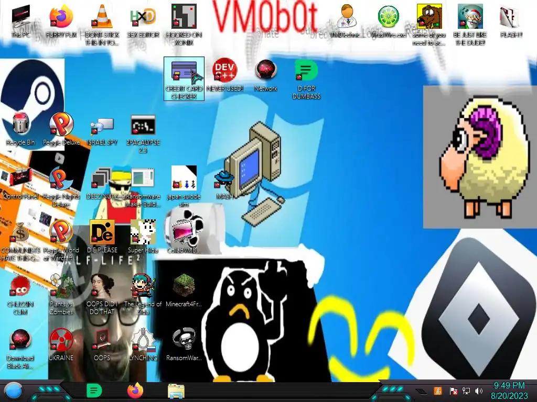Screen dimensions: 537x402
Task: Open the 9:49 PM clock and date
Action: (509, 390)
